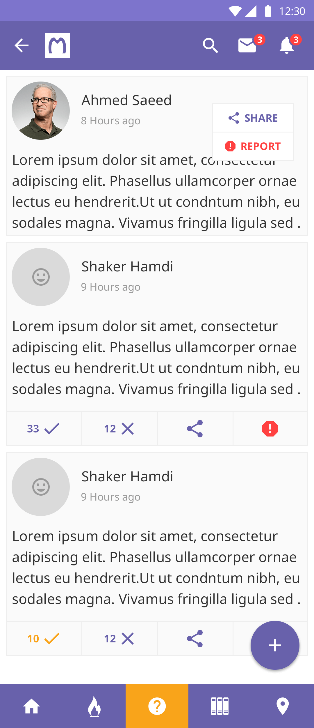Select Share from popup menu

coord(253,118)
